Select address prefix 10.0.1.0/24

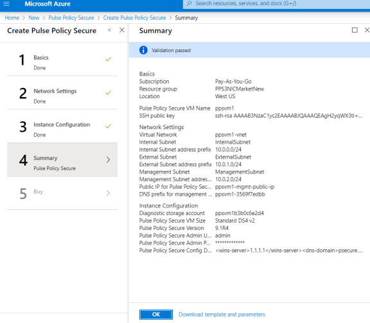pos(228,164)
